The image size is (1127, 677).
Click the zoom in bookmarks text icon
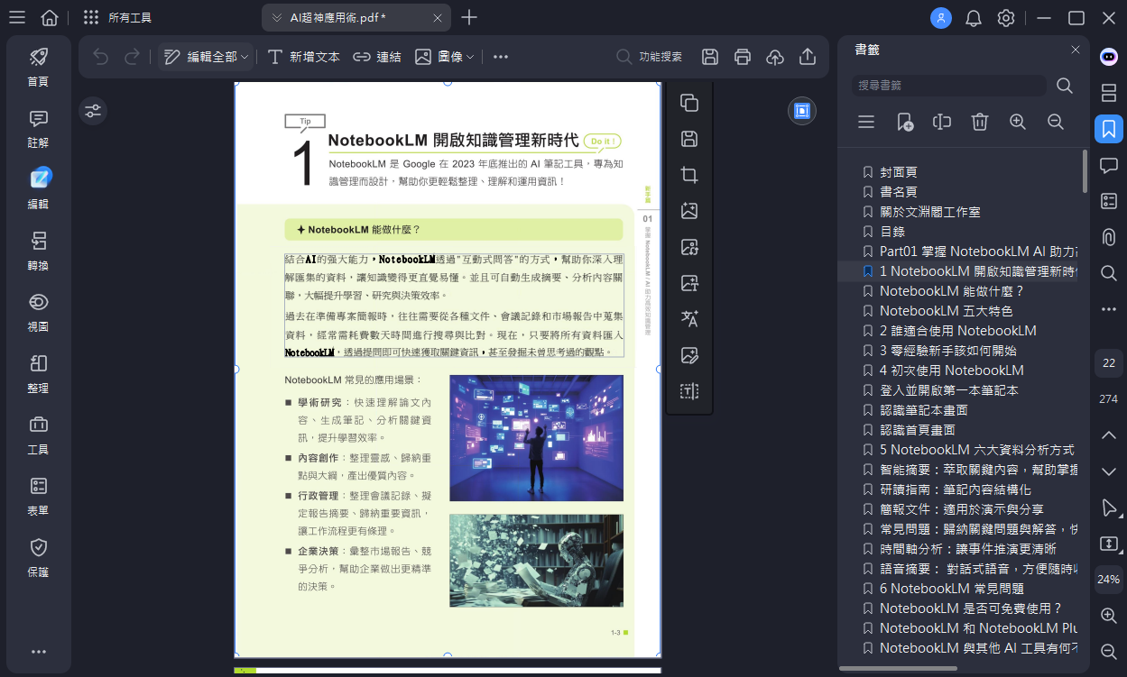tap(1018, 122)
